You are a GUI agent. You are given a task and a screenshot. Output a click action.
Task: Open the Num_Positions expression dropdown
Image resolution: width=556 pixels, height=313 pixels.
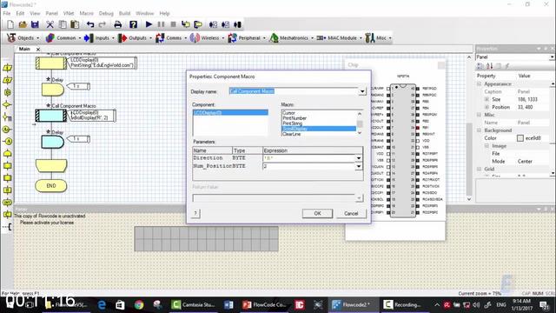point(359,166)
